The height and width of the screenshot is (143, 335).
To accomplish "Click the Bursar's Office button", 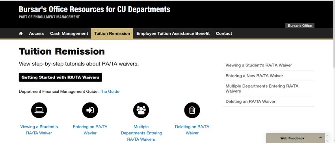I will 300,26.
